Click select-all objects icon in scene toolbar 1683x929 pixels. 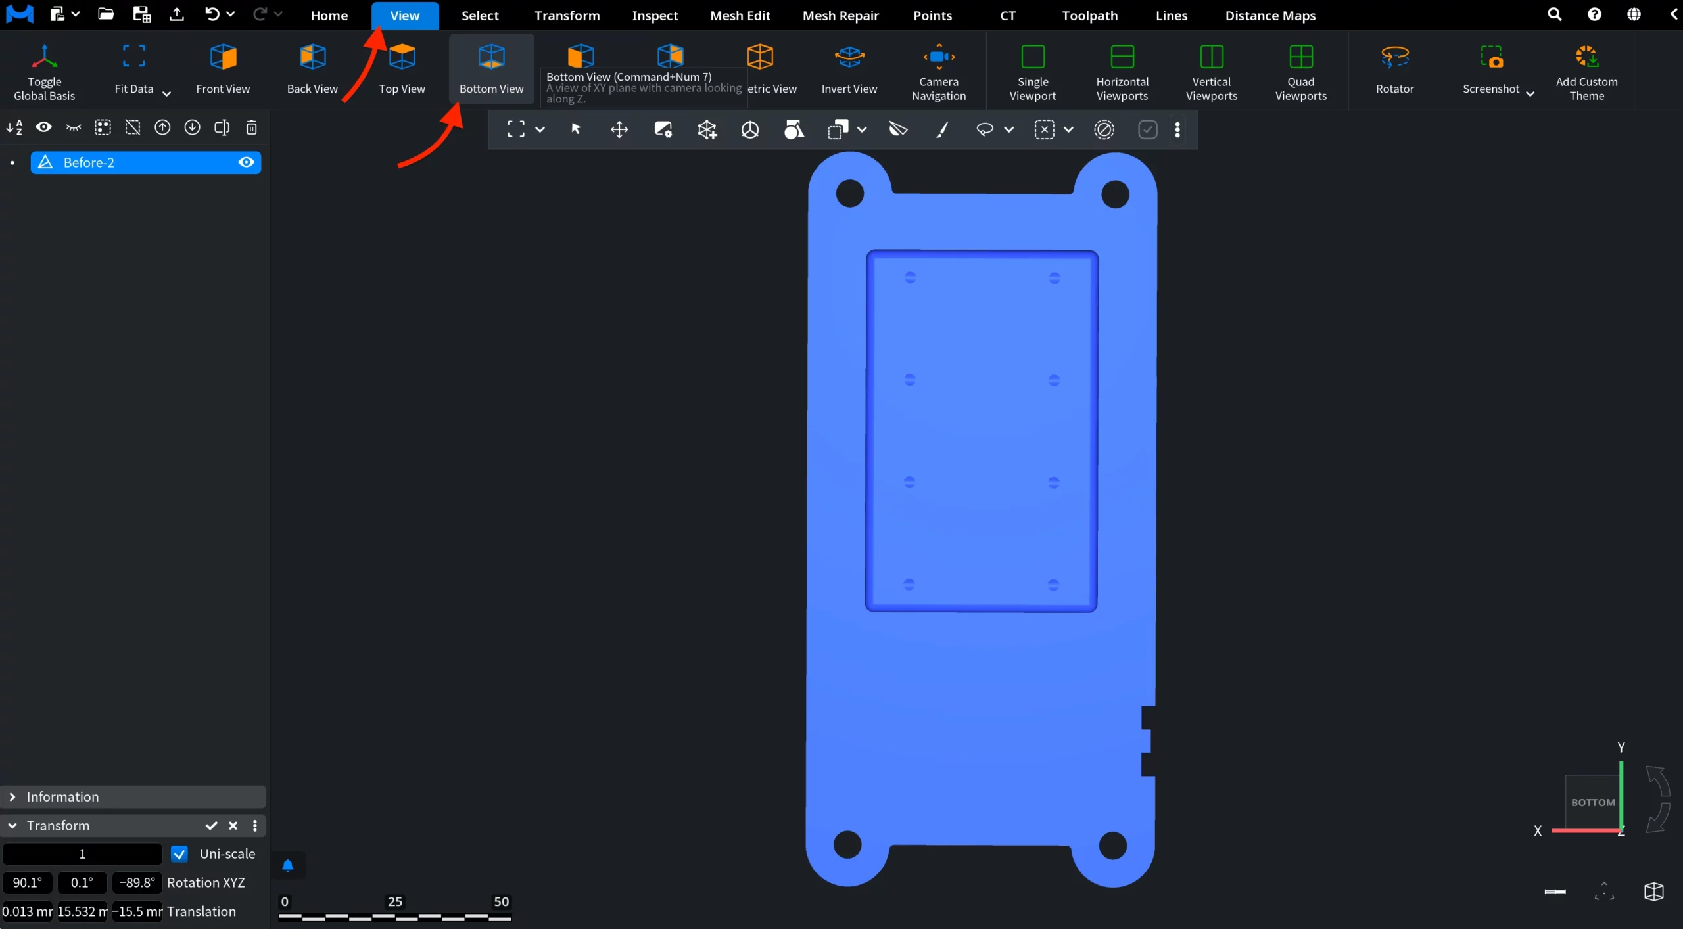coord(103,127)
